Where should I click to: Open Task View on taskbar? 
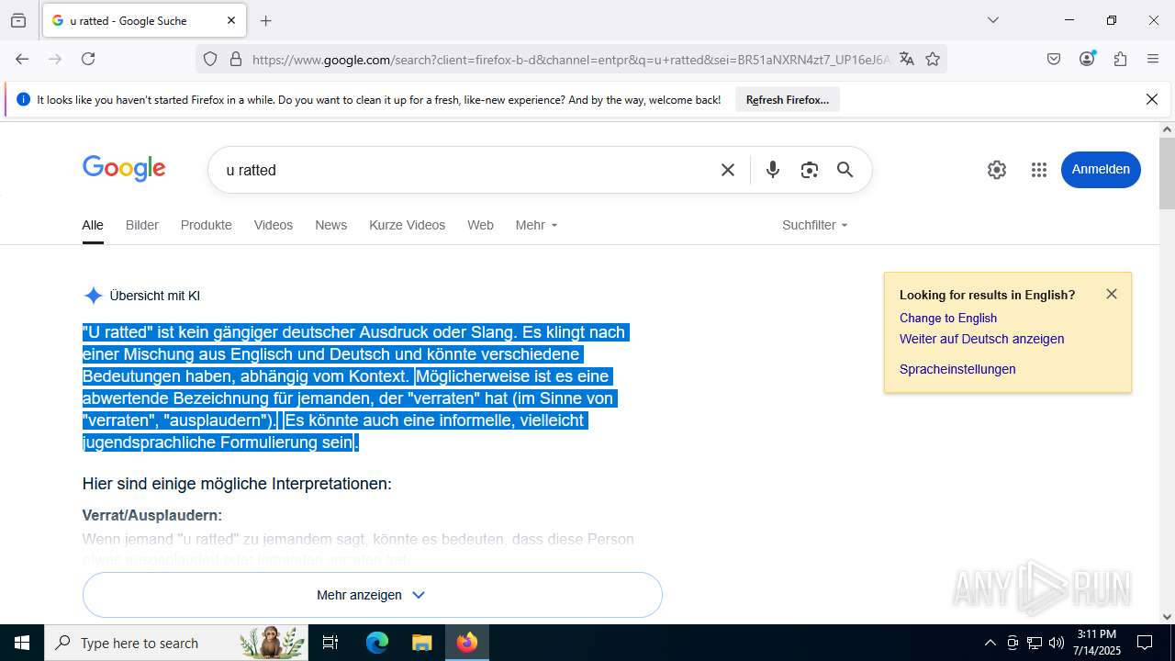click(330, 643)
